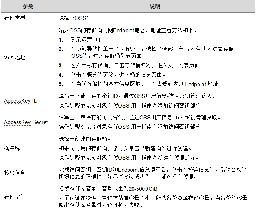Click the 添加访问密钥部分 line in the AccessKey ID row

(131, 105)
